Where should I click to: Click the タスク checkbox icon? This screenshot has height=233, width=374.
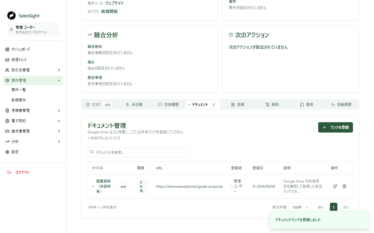pos(88,105)
